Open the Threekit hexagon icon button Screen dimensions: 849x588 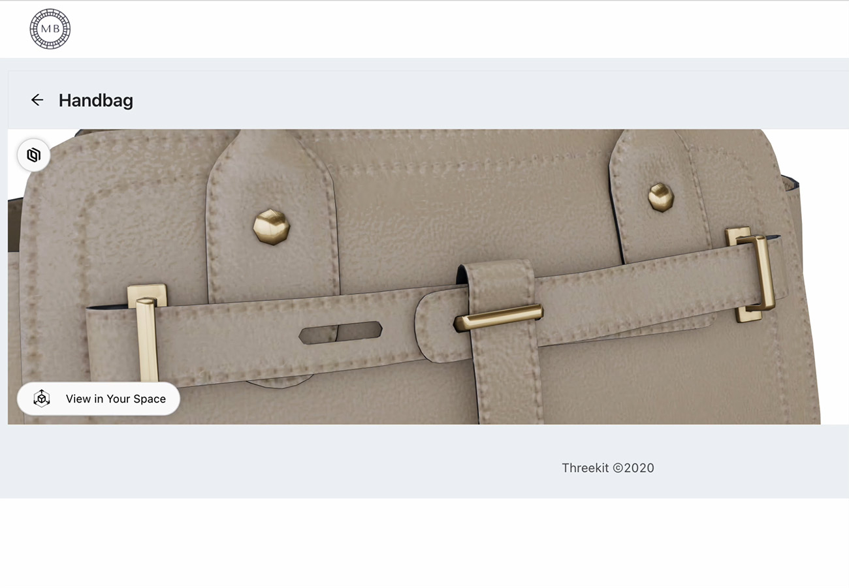[x=34, y=155]
